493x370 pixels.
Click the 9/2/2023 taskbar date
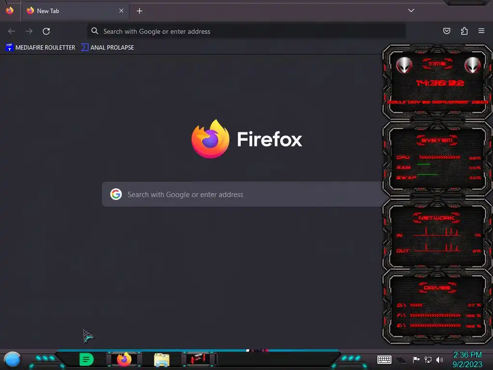[x=467, y=365]
